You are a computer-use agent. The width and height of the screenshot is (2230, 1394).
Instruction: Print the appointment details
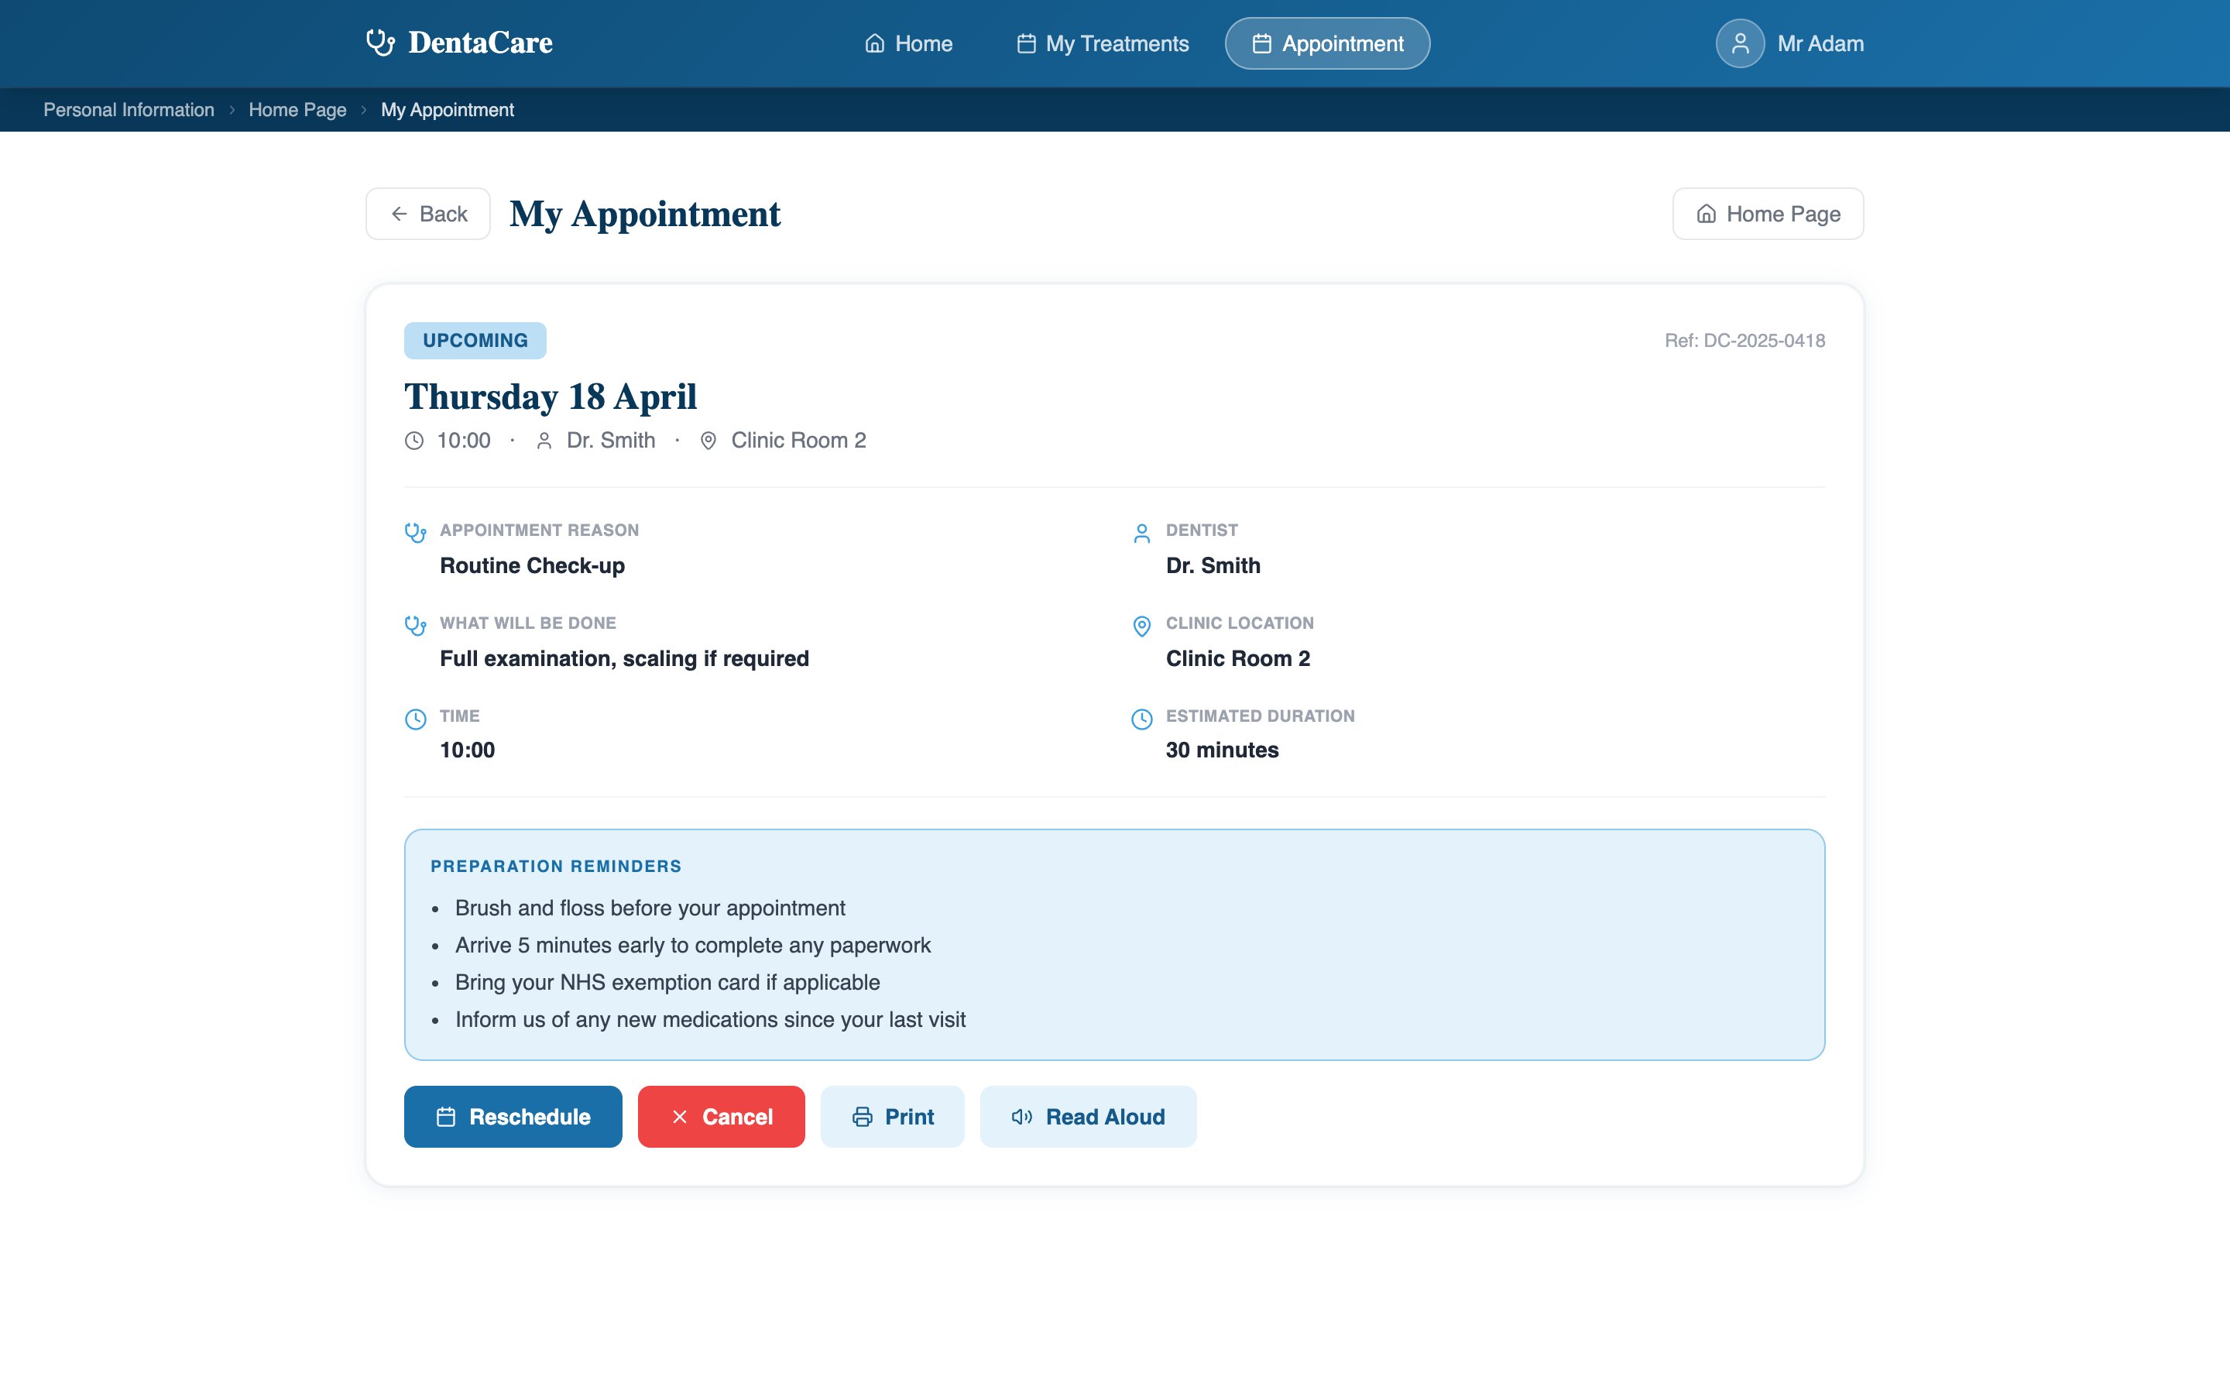point(893,1117)
